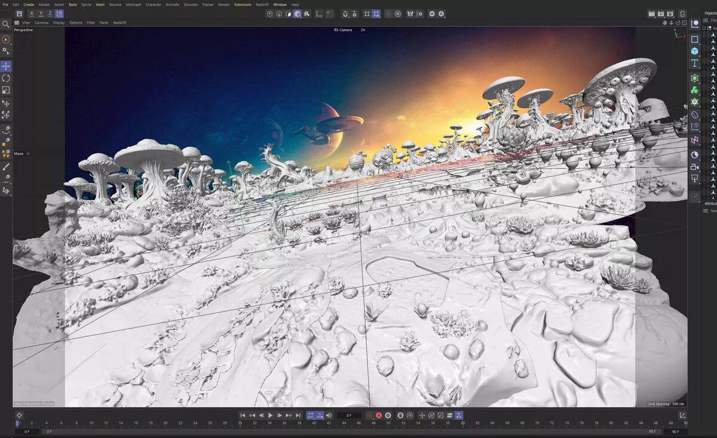Open the asset browser A dropdown icon

pyautogui.click(x=441, y=14)
